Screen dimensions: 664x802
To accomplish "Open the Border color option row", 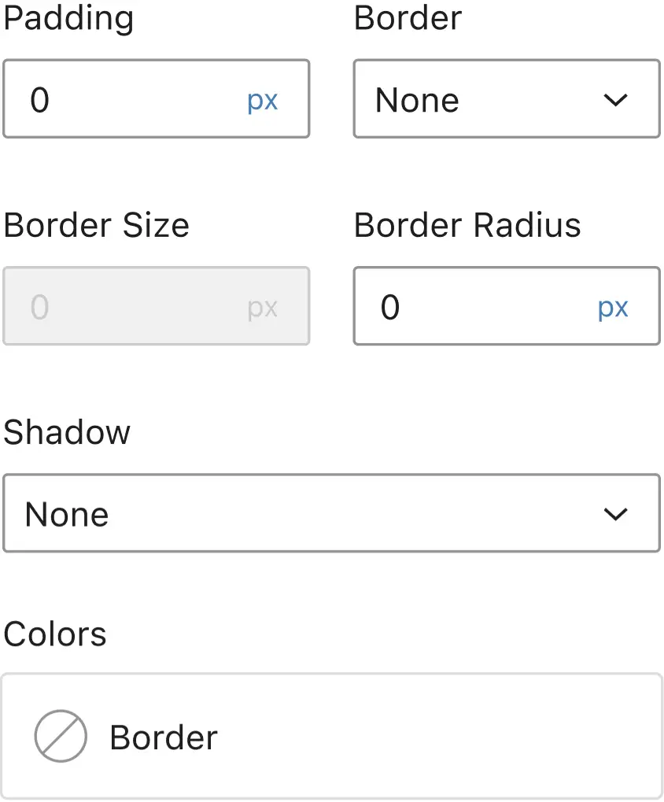I will [331, 737].
